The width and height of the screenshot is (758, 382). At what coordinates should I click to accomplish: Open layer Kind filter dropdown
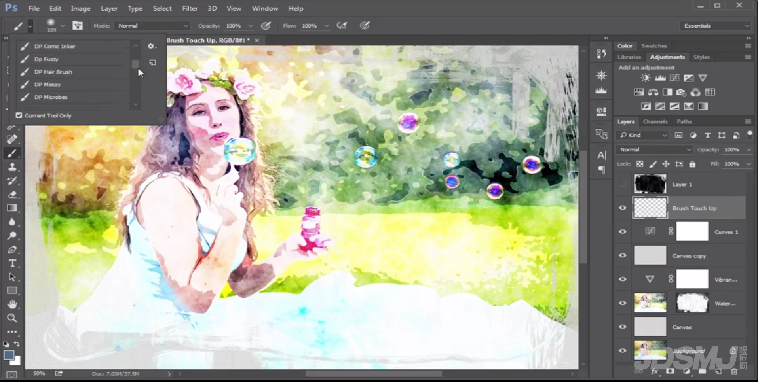click(642, 135)
